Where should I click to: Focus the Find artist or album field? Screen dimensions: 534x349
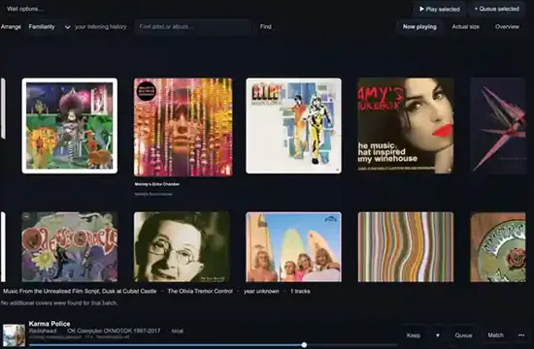(193, 27)
